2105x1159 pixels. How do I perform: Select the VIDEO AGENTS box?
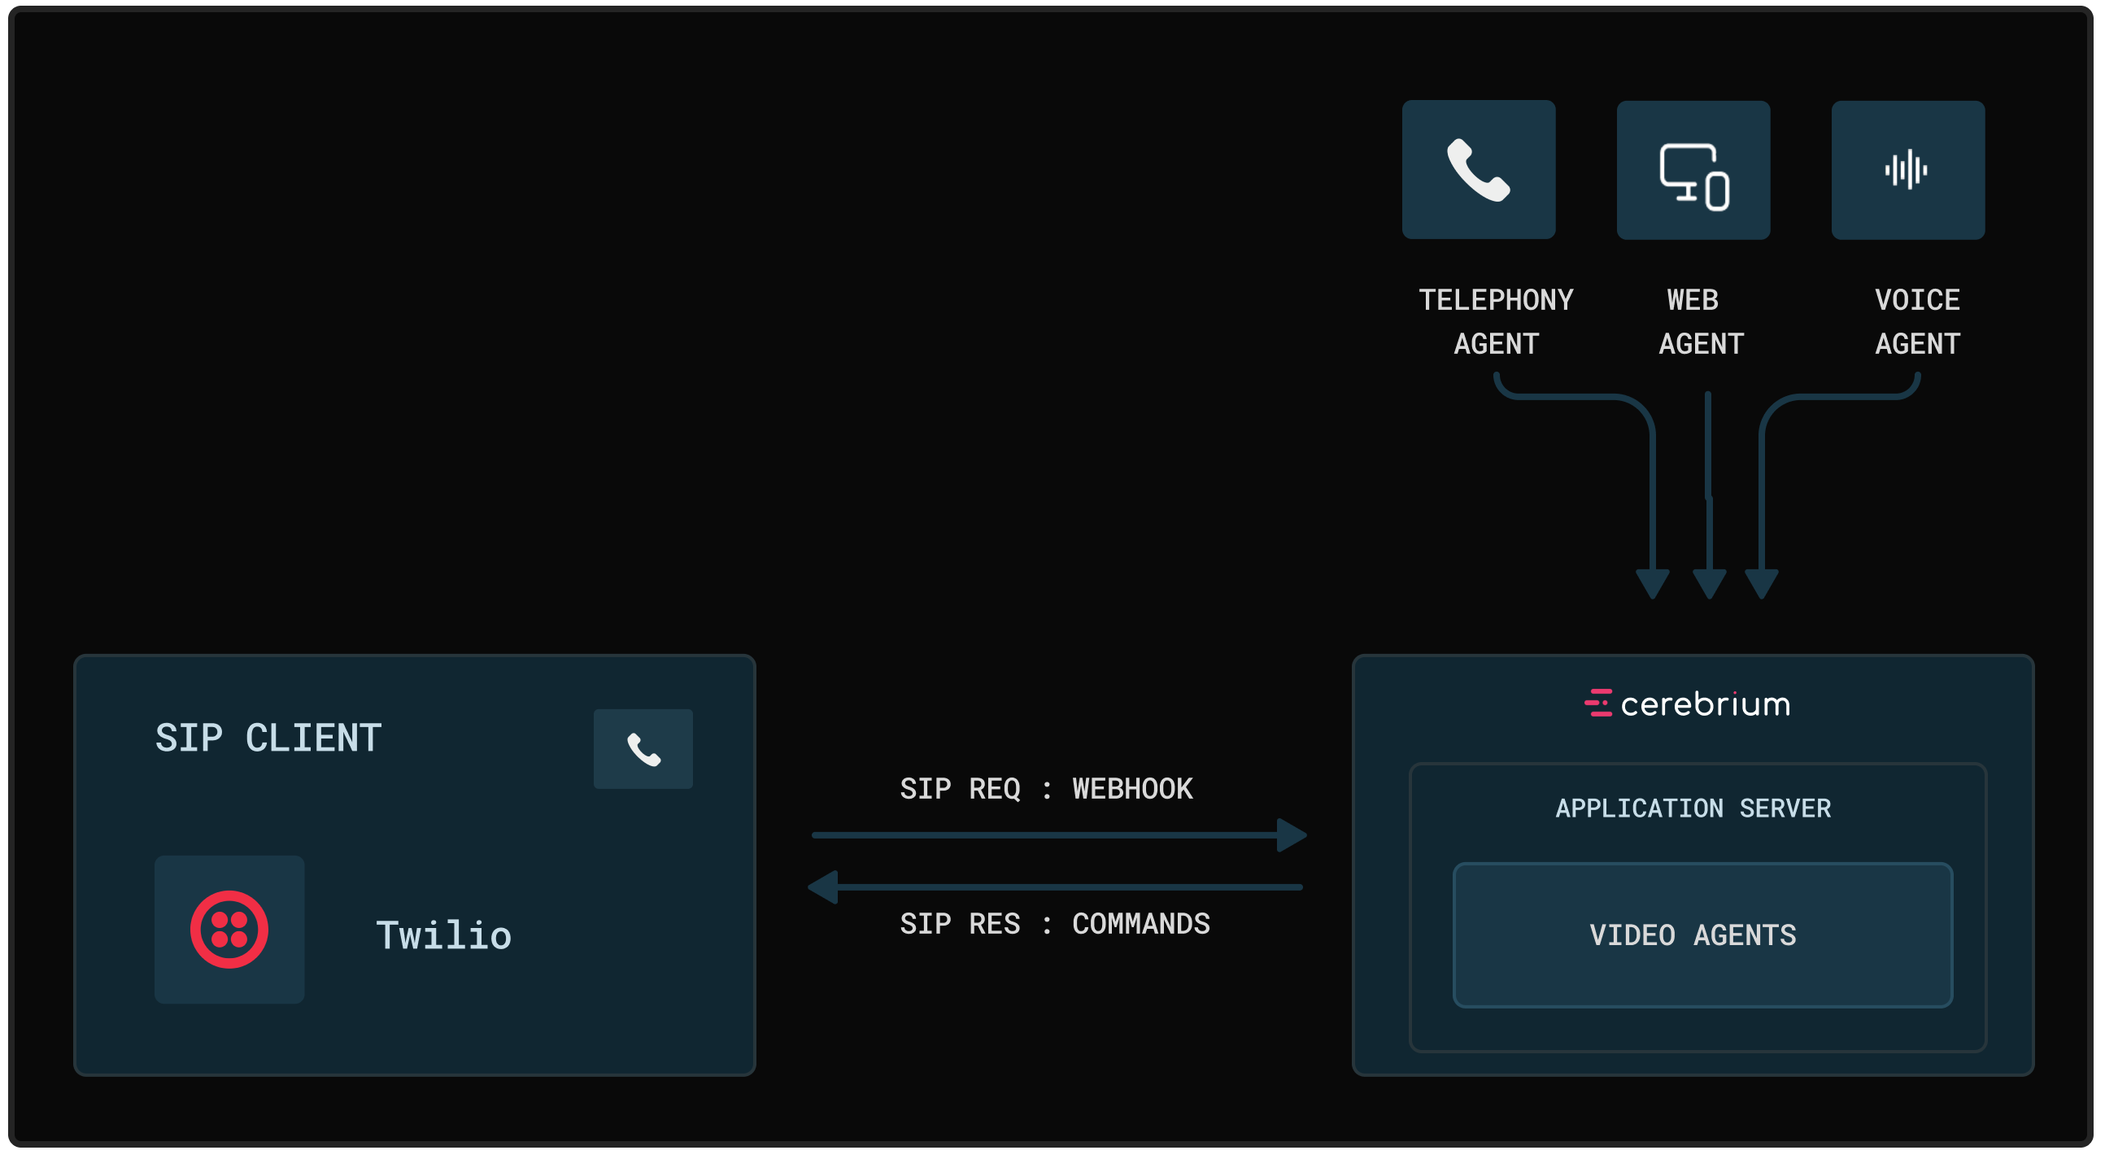pos(1703,935)
